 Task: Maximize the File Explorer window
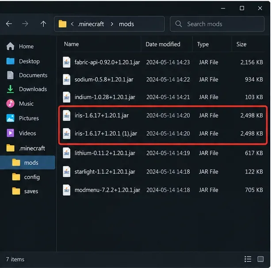coord(242,8)
